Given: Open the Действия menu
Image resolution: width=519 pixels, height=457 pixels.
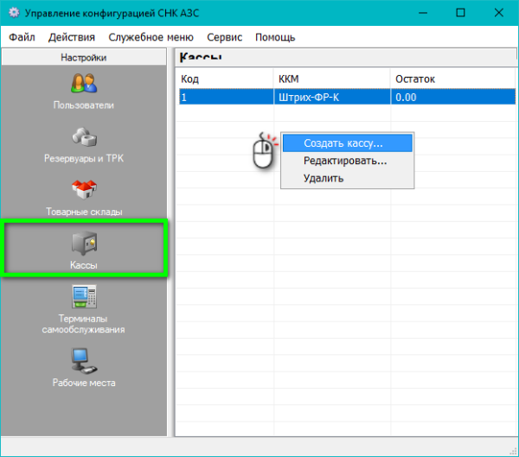Looking at the screenshot, I should coord(72,37).
